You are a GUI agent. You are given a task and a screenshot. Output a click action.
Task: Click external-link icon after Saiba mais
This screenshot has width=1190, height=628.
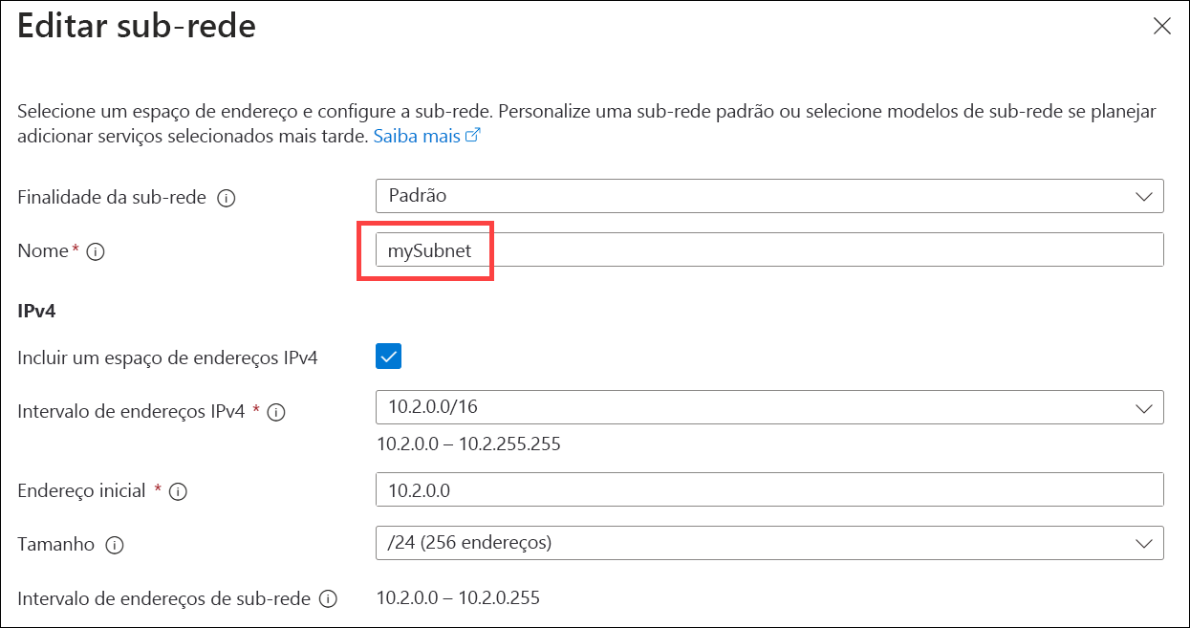[x=472, y=136]
